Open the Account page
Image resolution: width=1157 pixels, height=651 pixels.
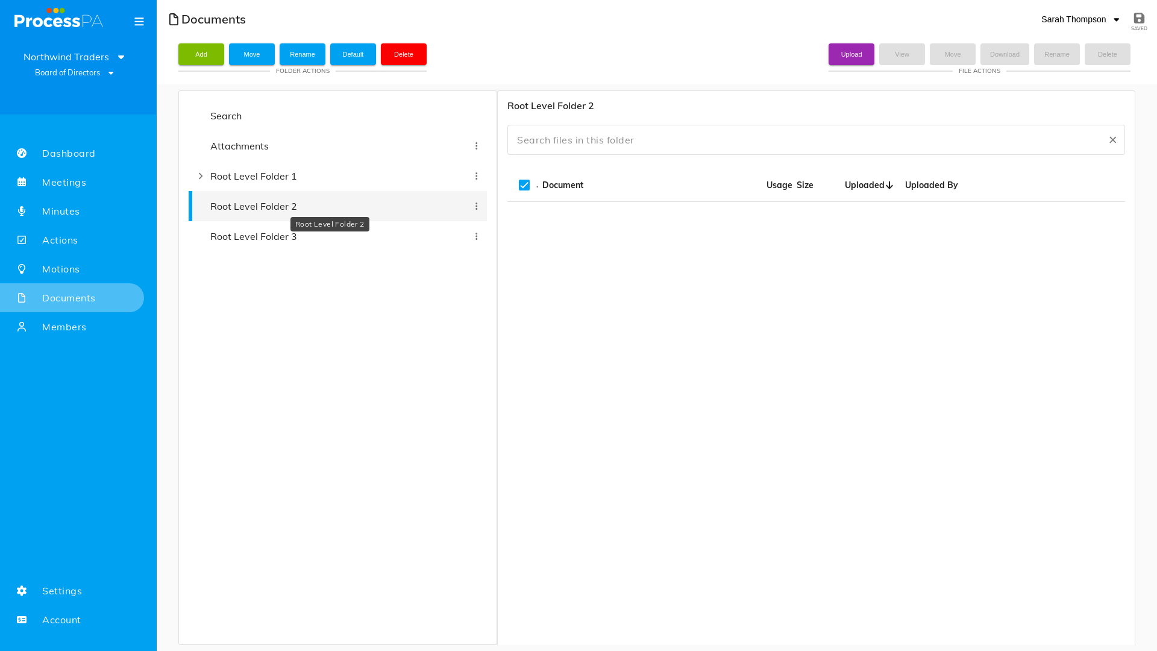[61, 620]
